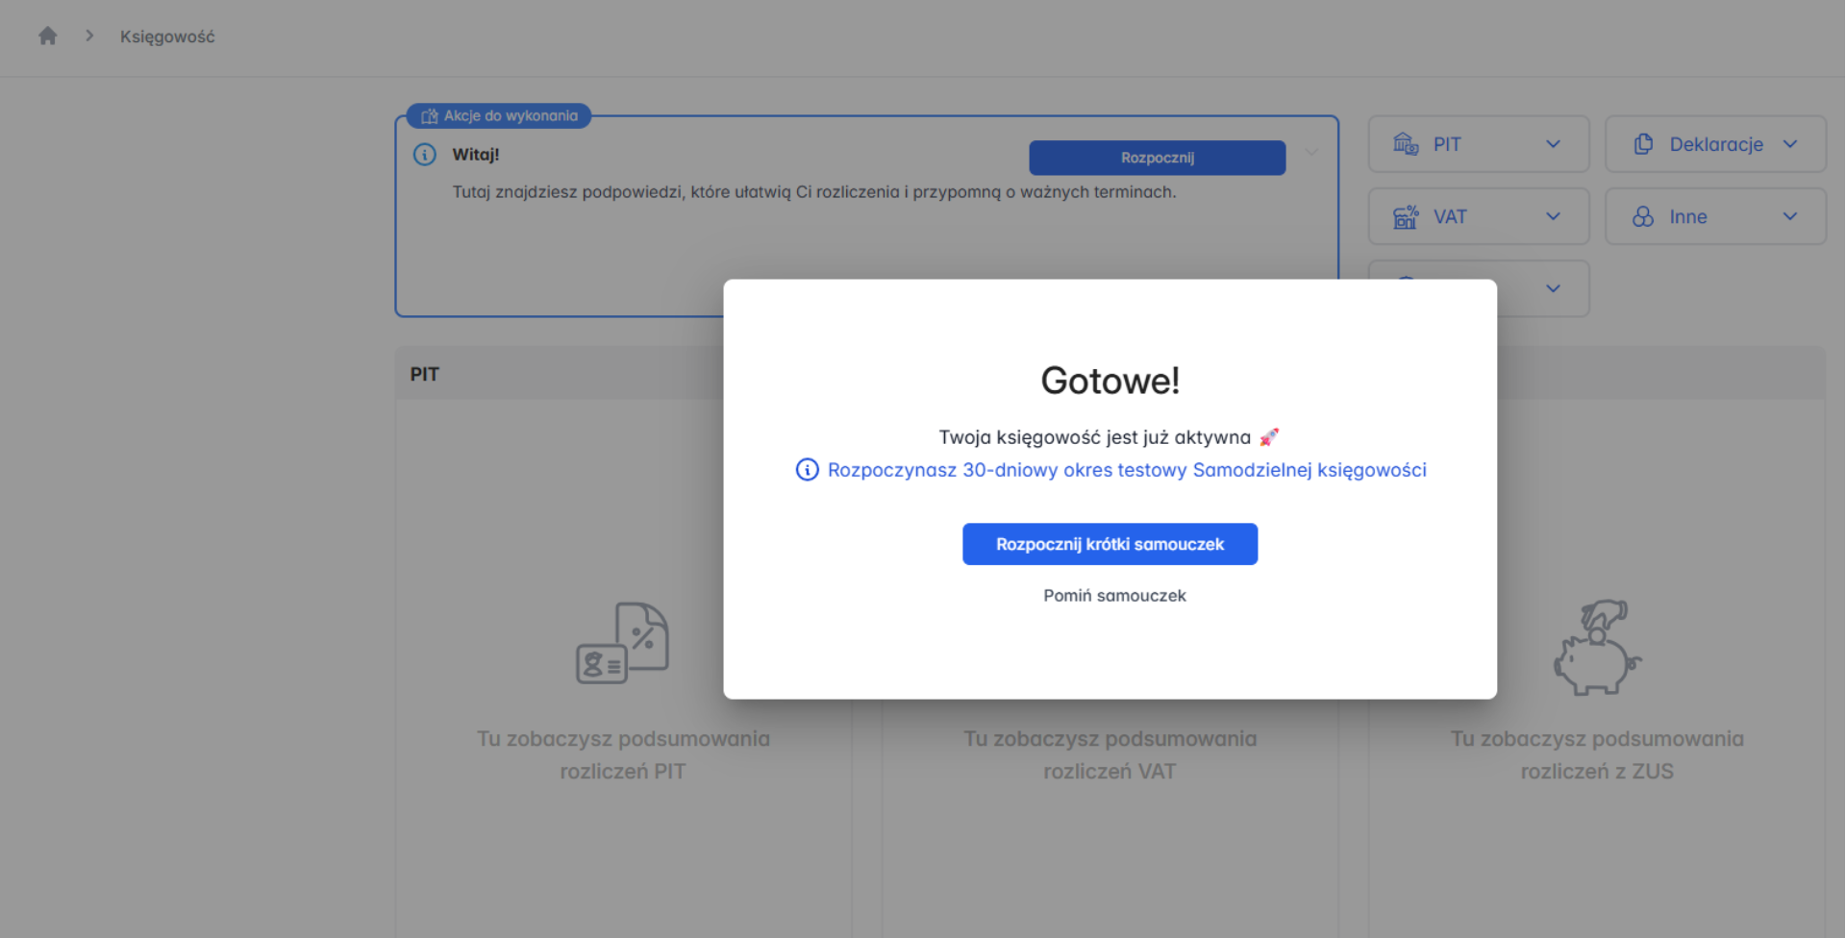Skip the tutorial via Pomiń samouczek
Image resolution: width=1846 pixels, height=938 pixels.
click(x=1114, y=596)
